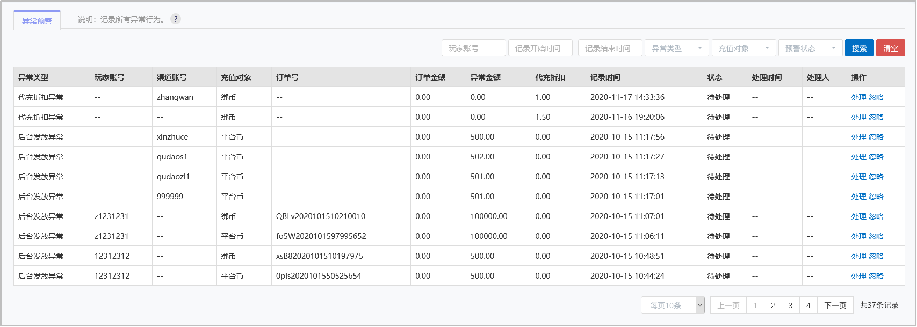
Task: Click 处理 in the zhangwan row
Action: point(858,97)
